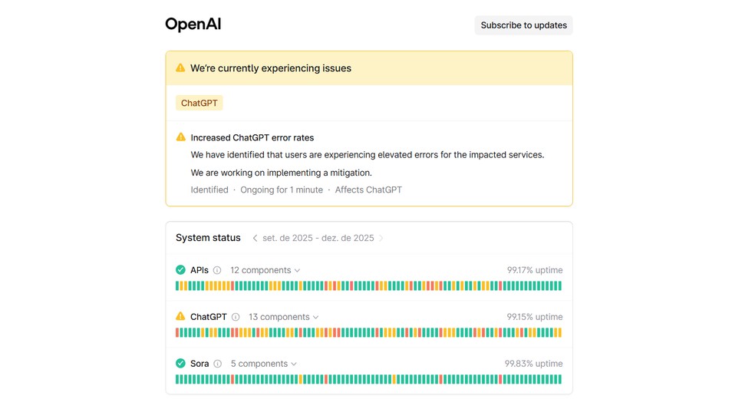Click the yellow warning icon next to ChatGPT status

(180, 316)
